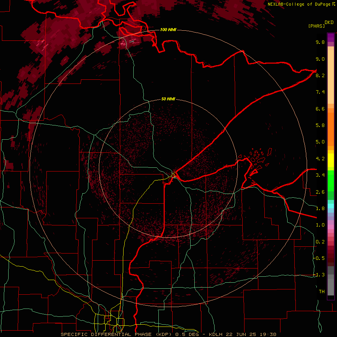This screenshot has height=337, width=337.
Task: Select the peach band of the color scale
Action: (331, 75)
